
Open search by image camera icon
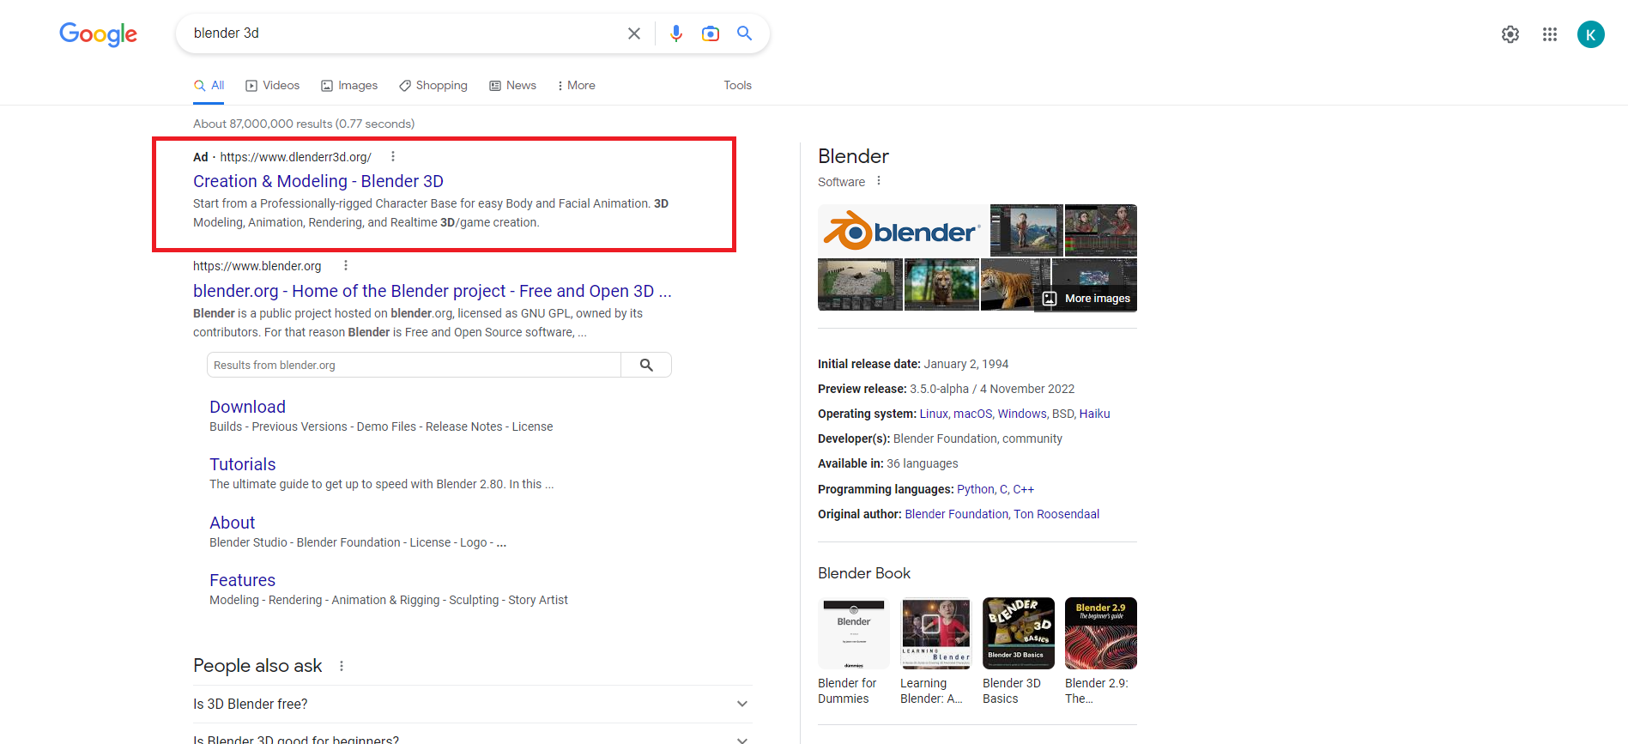[711, 33]
